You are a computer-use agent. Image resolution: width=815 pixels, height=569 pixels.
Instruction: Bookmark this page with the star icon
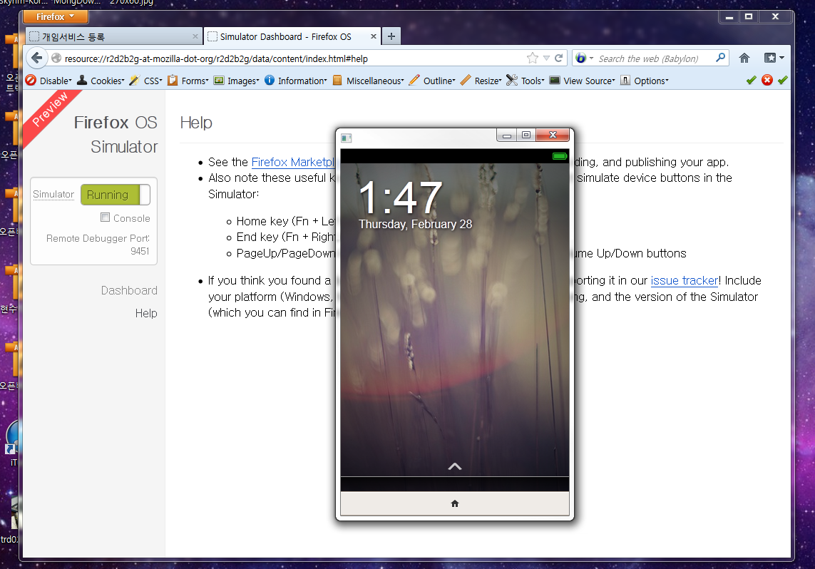pos(532,58)
